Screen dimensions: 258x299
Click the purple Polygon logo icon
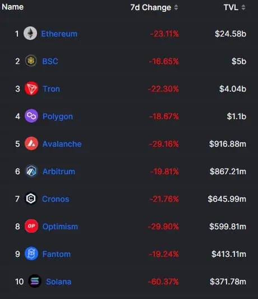click(x=31, y=116)
